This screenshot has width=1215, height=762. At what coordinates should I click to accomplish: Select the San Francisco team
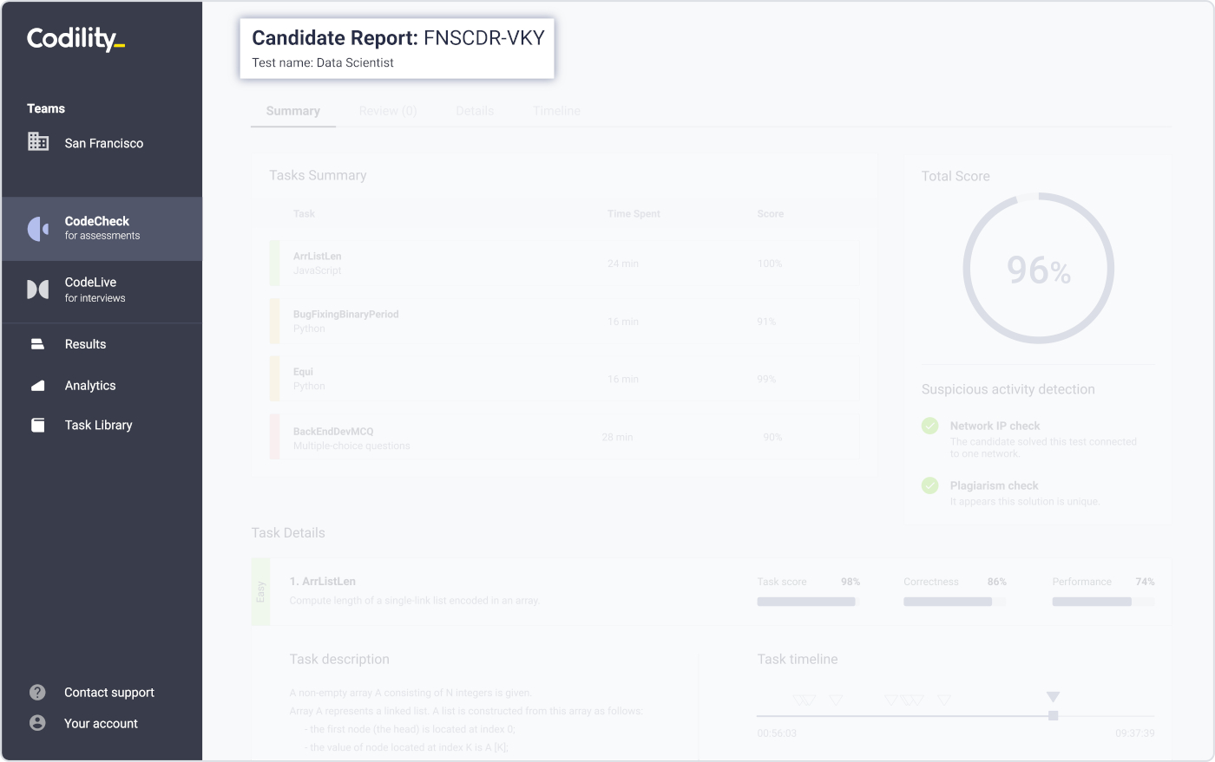[103, 143]
